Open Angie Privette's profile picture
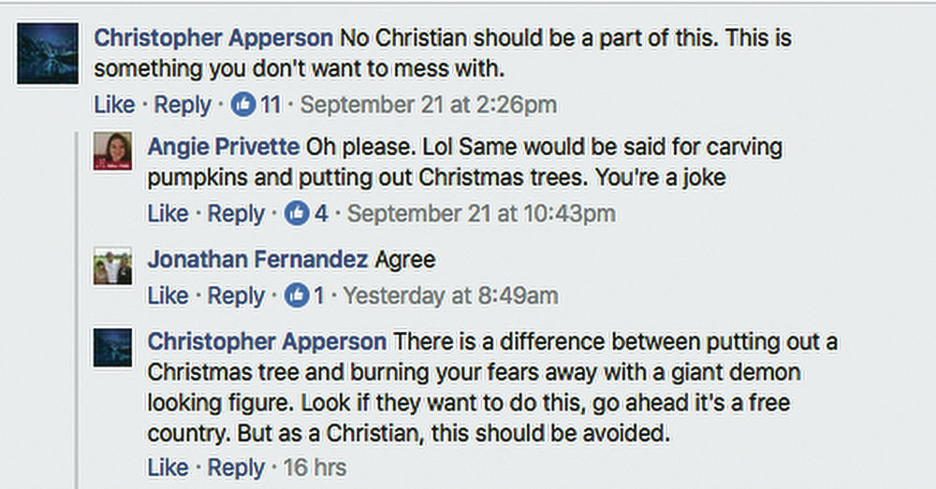The image size is (936, 489). coord(112,152)
